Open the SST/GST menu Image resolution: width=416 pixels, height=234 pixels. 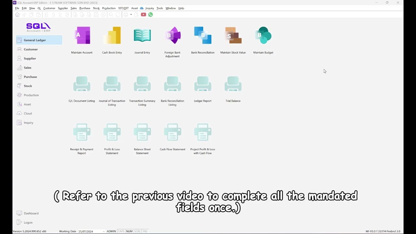(123, 8)
